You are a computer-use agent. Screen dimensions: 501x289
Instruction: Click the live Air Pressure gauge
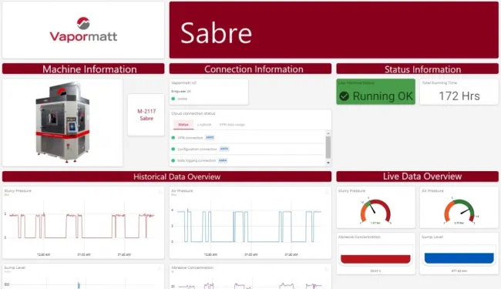(459, 211)
